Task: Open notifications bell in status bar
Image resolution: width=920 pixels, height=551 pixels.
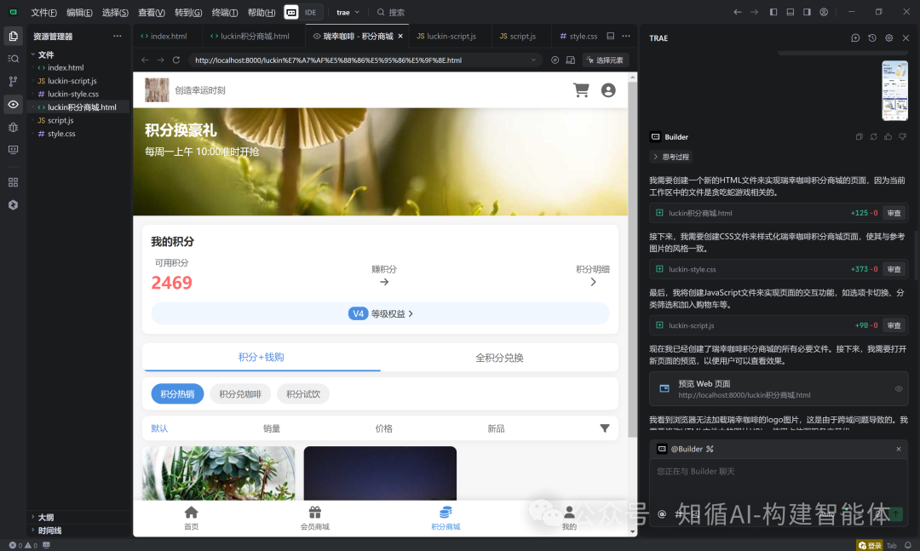Action: tap(908, 545)
